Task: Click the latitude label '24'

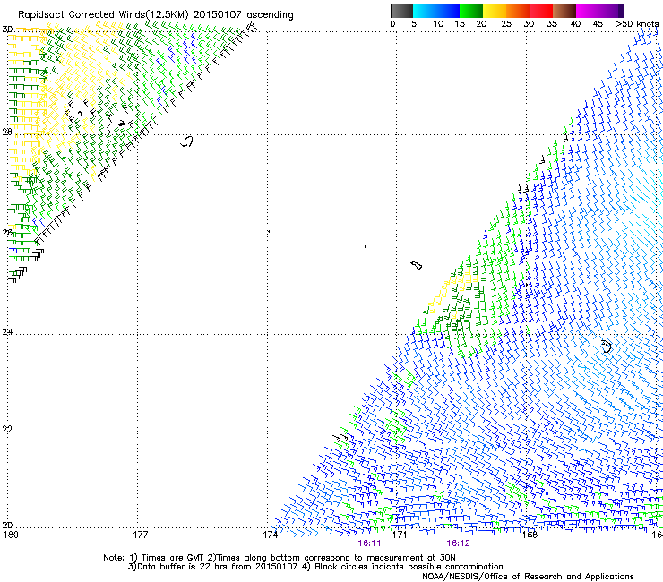Action: [7, 332]
